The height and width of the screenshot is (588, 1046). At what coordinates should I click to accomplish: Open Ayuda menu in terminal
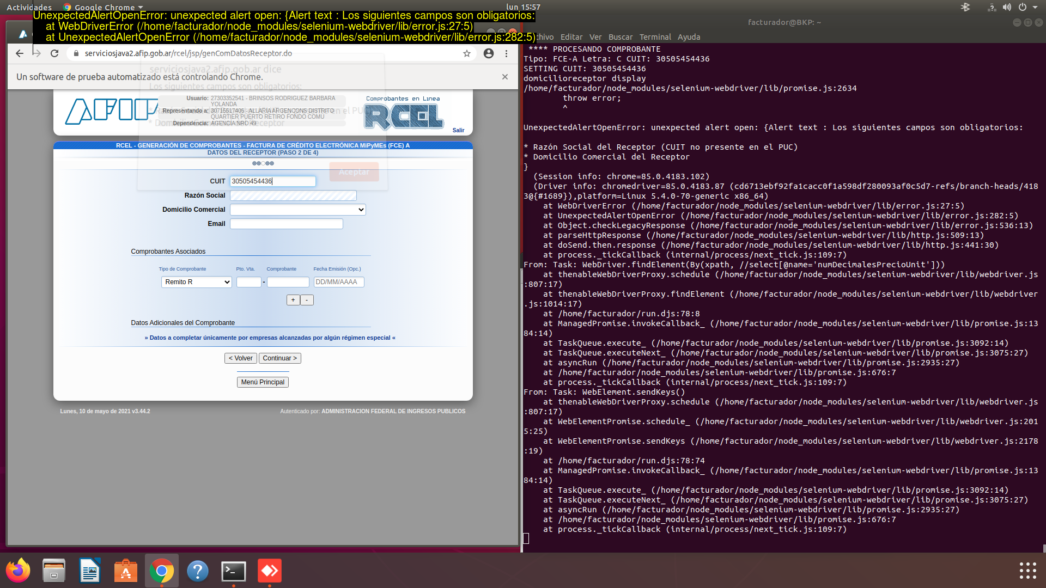(x=689, y=37)
